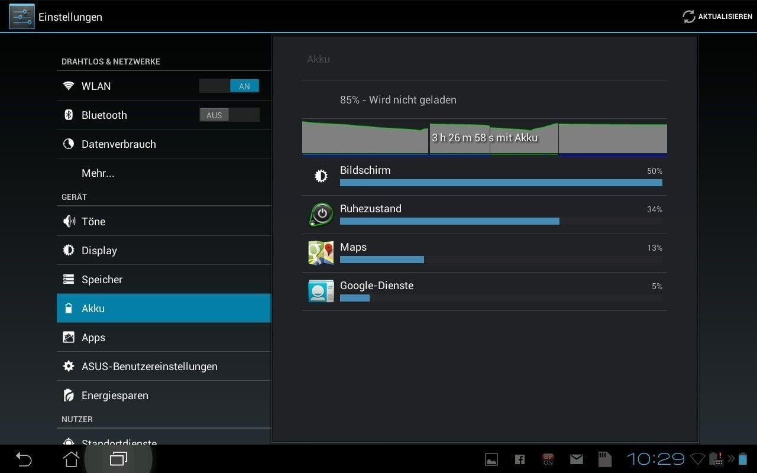Open Apps settings entry
757x473 pixels.
164,338
